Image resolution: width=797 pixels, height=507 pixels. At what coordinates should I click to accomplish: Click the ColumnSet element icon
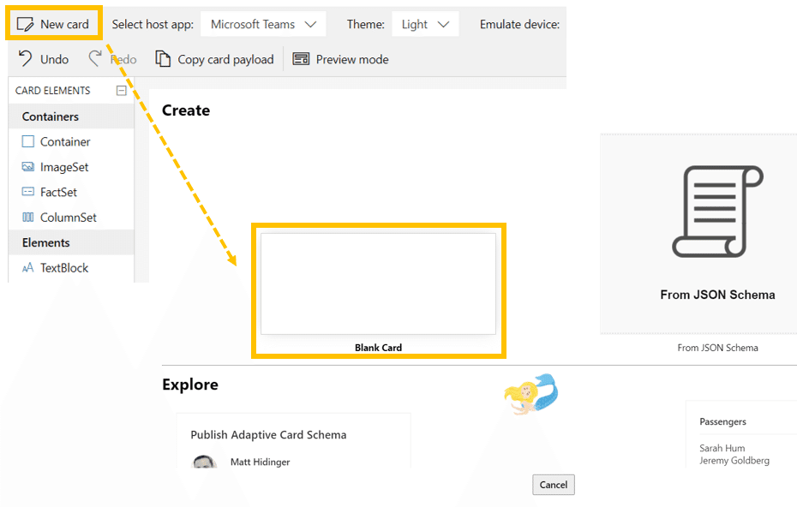[x=28, y=217]
